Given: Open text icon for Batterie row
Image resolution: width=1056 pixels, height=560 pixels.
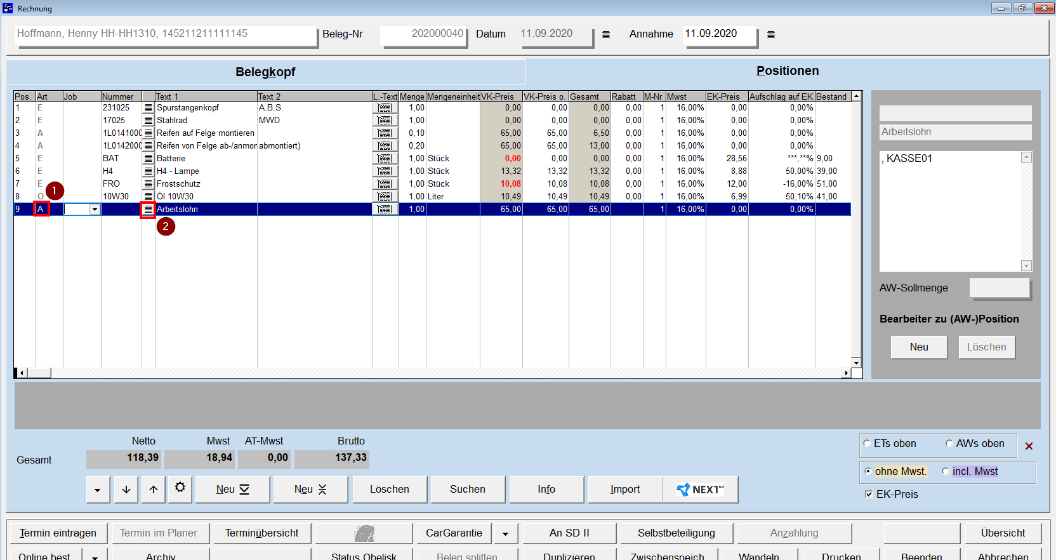Looking at the screenshot, I should [148, 159].
